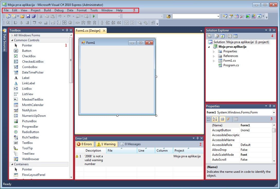Select the PictureBox control in Toolbox
The height and width of the screenshot is (189, 280).
[x=29, y=121]
